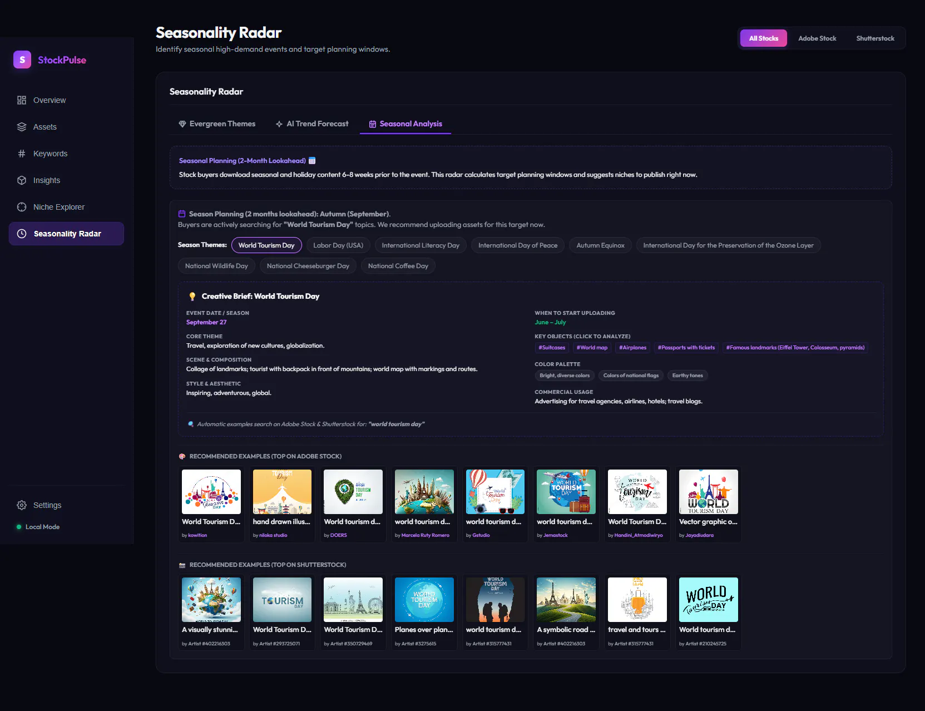Click the StockPulse brand name
Screen dimensions: 925x711
(62, 60)
